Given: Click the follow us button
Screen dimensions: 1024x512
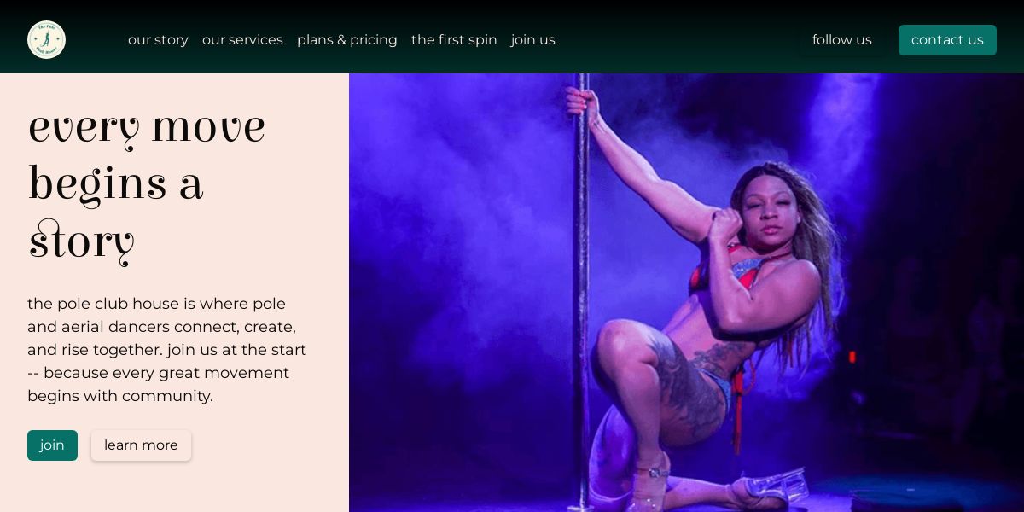Looking at the screenshot, I should pos(842,40).
